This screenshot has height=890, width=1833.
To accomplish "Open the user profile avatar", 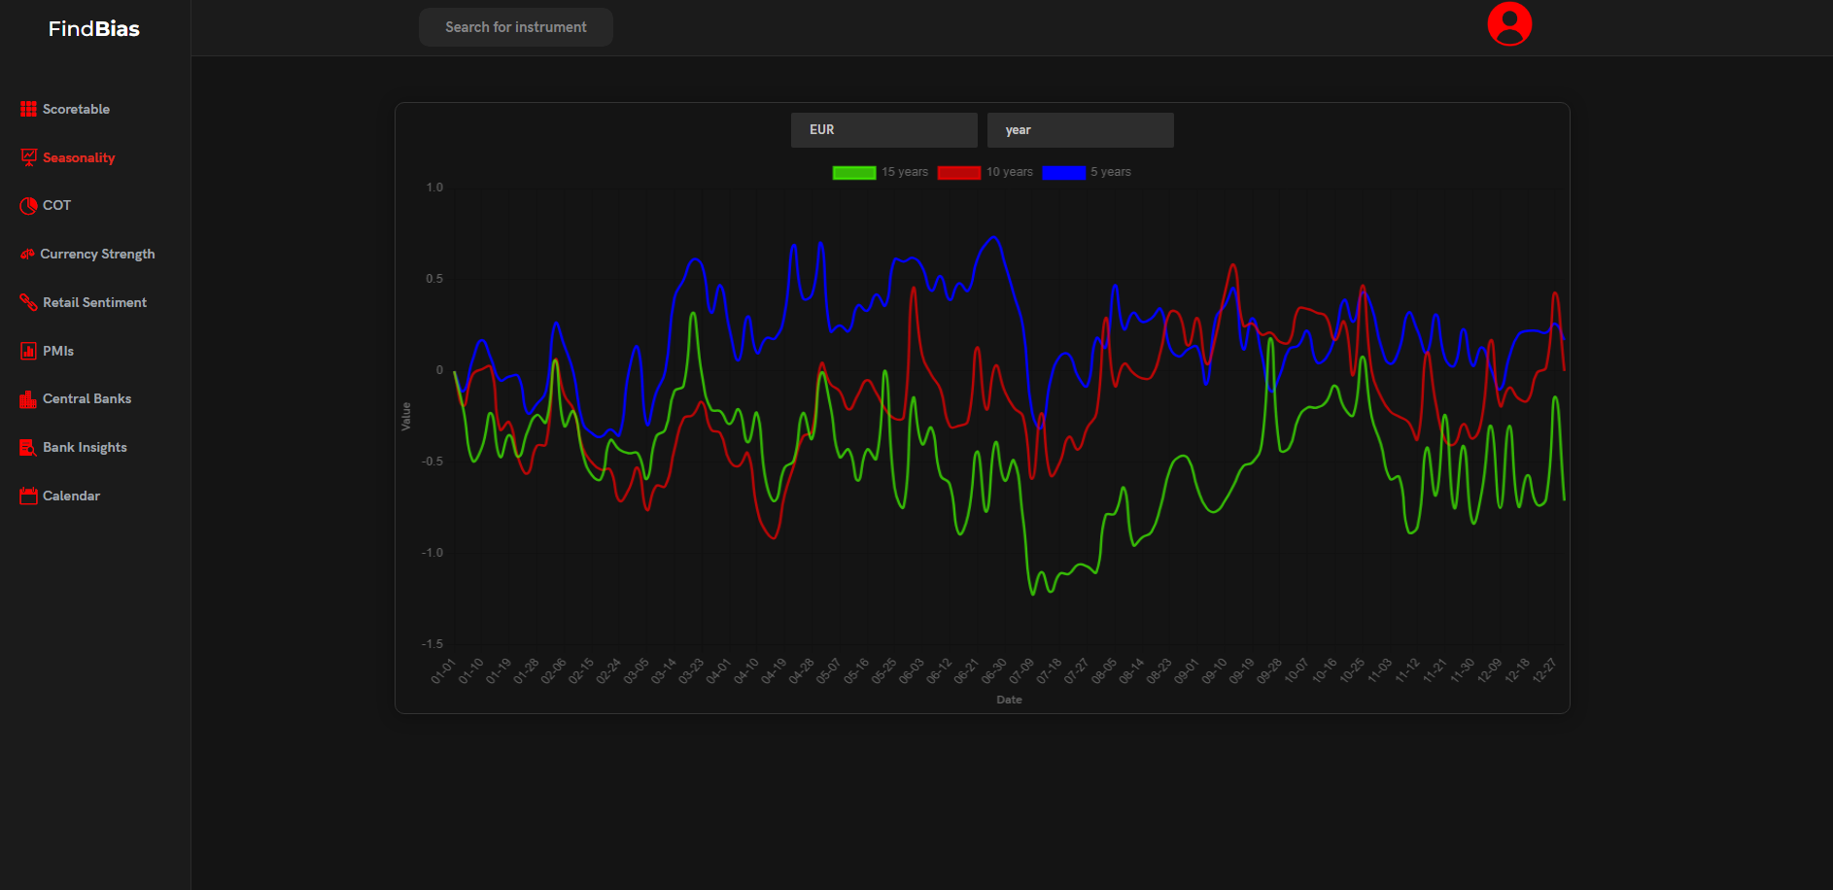I will [x=1508, y=24].
